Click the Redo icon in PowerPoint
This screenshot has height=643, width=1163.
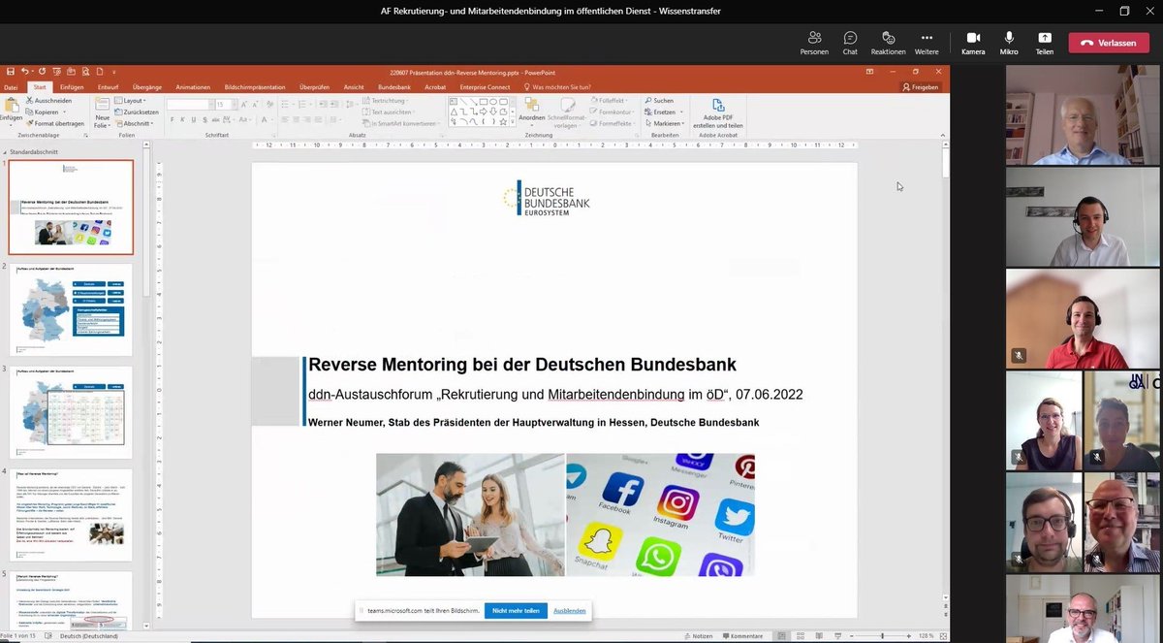[x=42, y=72]
